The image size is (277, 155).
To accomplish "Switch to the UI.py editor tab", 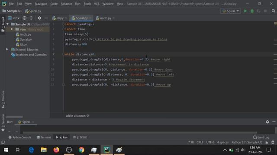I will 58,18.
